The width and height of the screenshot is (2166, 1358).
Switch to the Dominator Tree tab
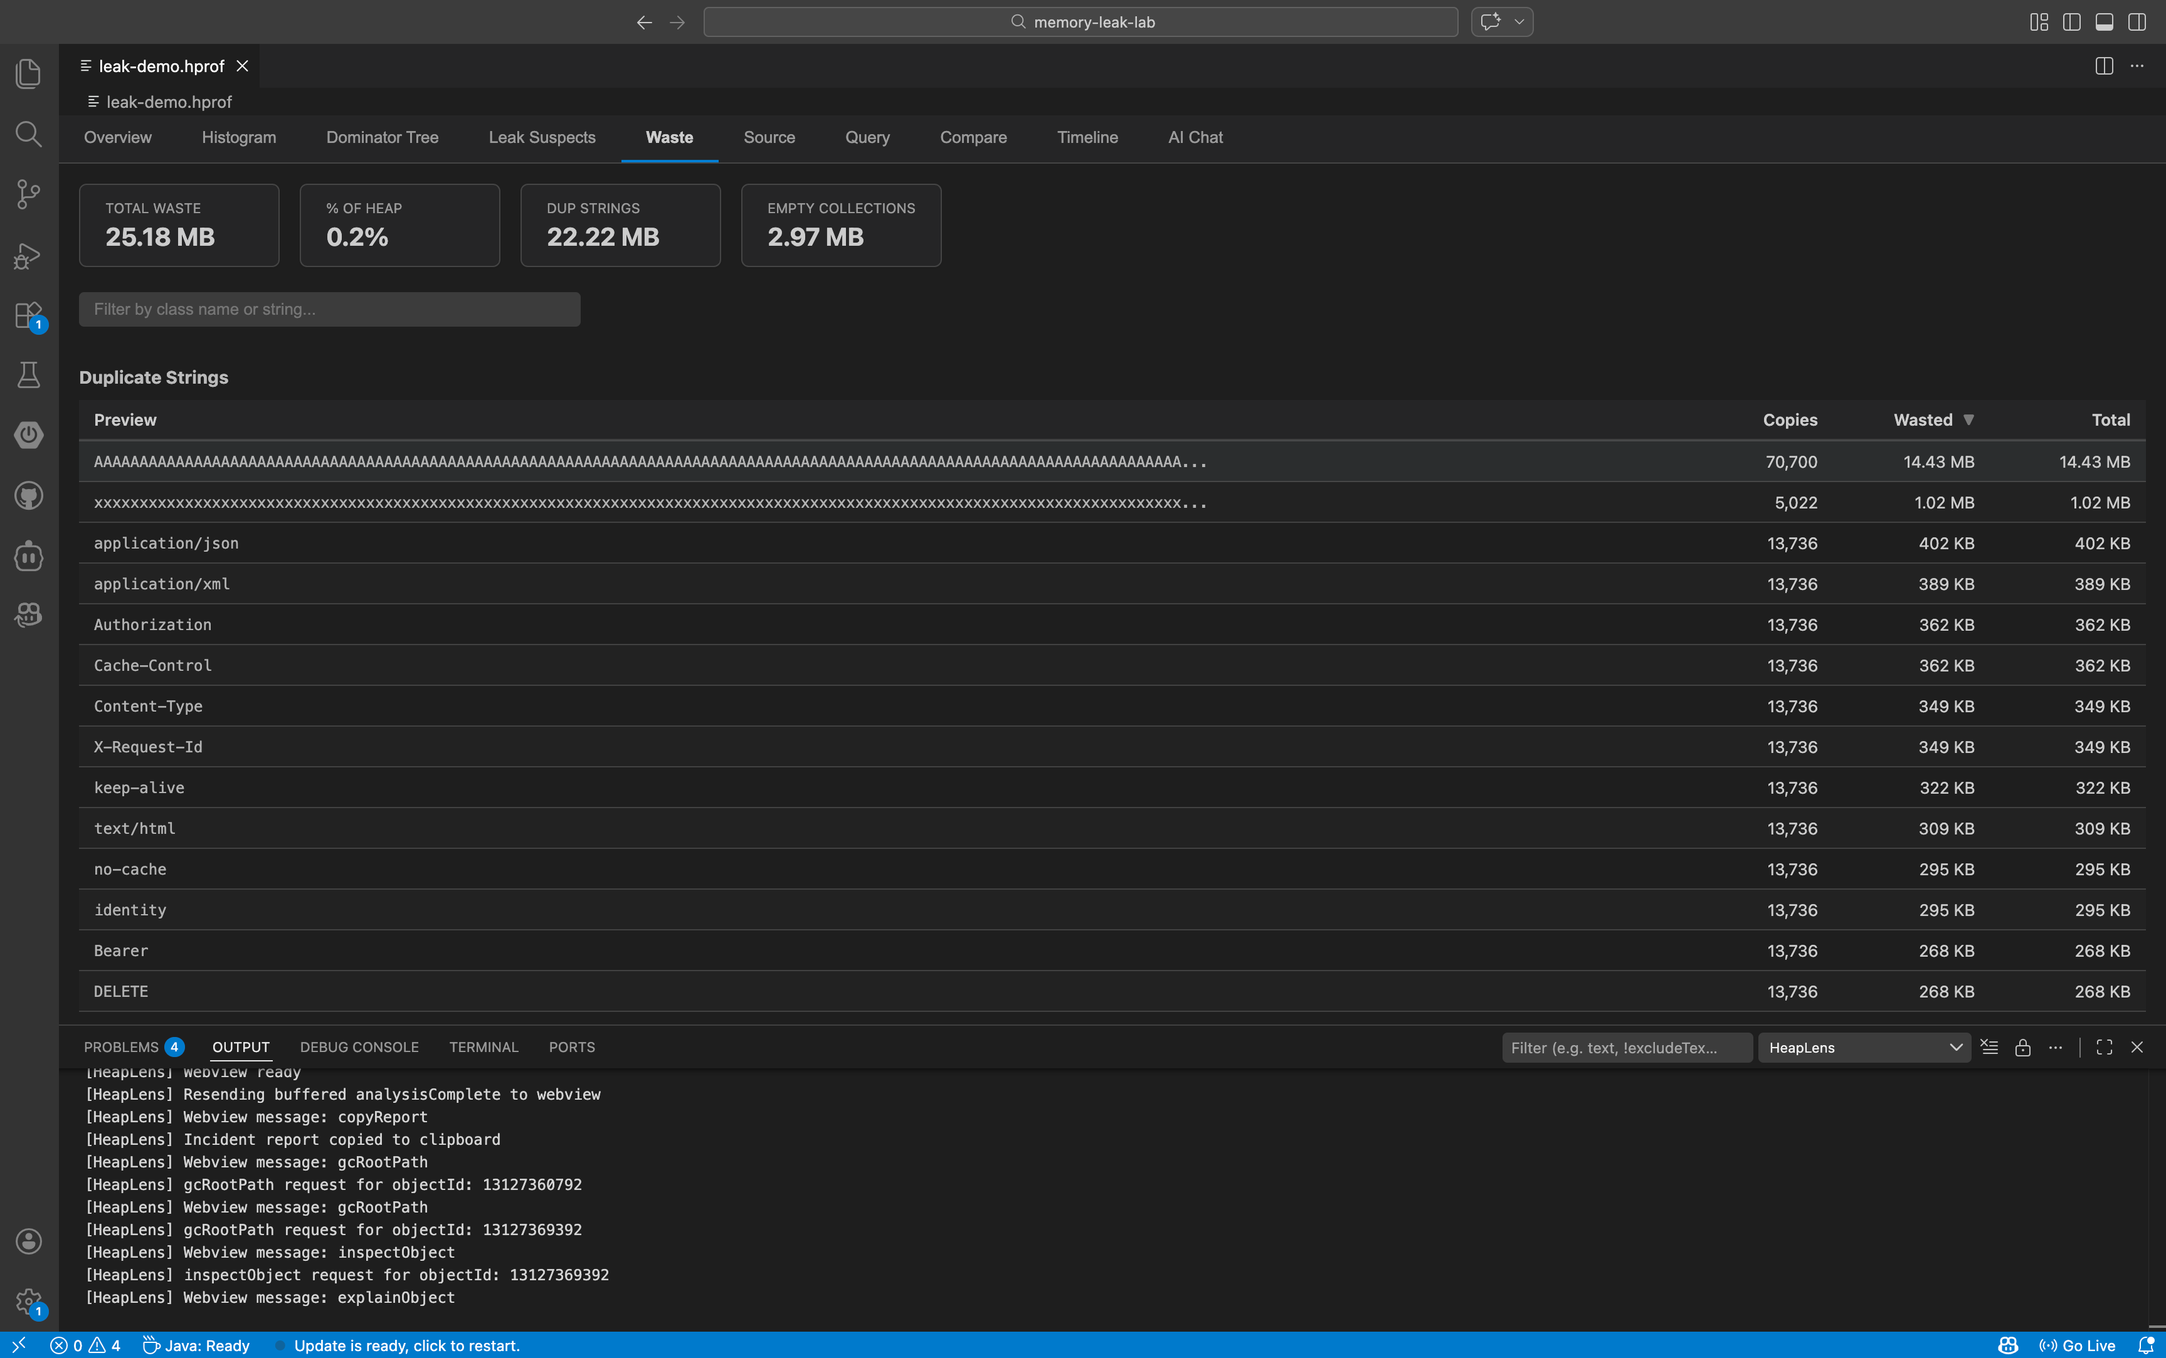tap(382, 137)
